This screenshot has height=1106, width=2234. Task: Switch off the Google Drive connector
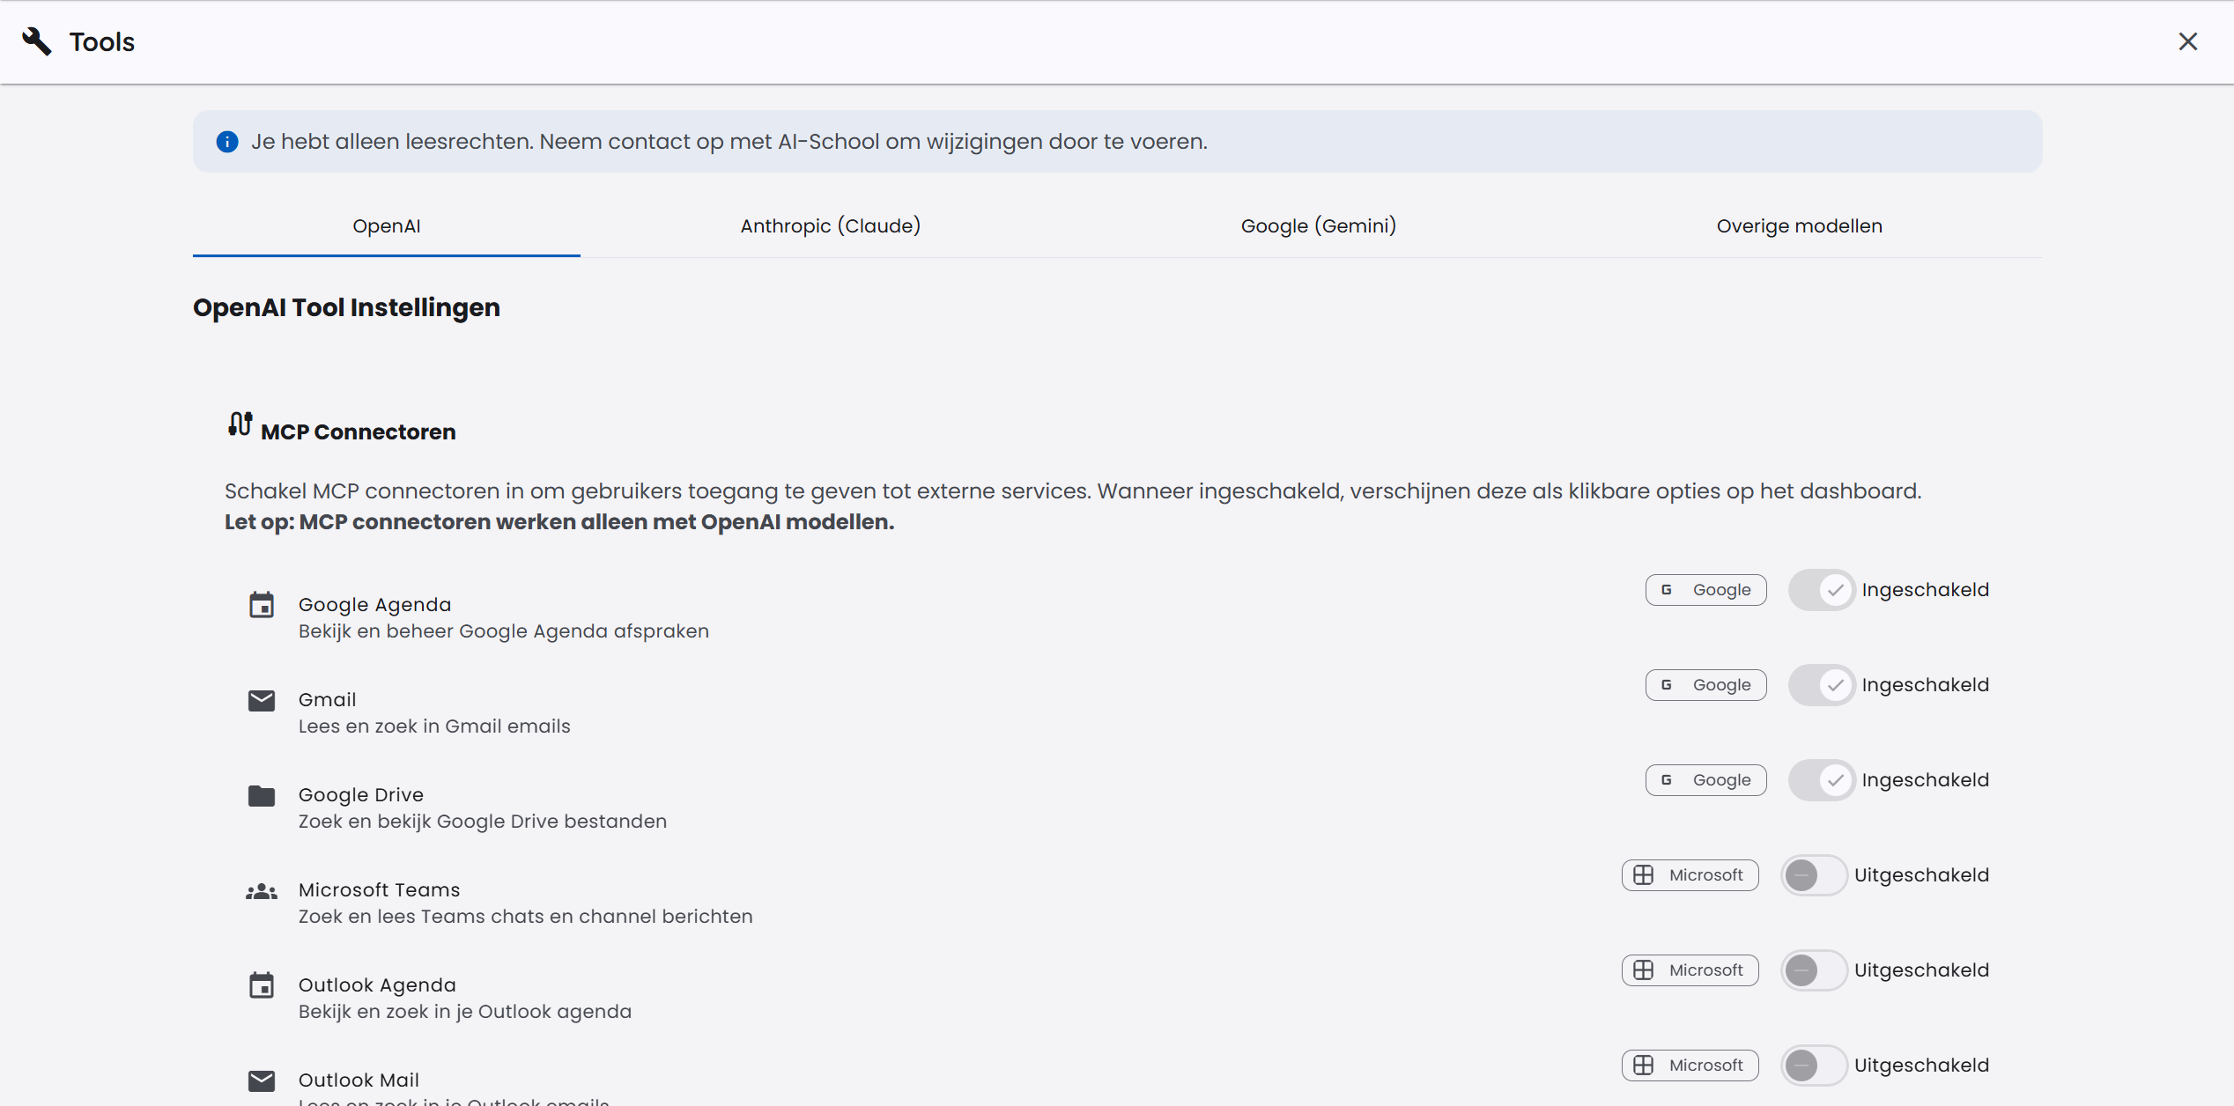(1821, 779)
